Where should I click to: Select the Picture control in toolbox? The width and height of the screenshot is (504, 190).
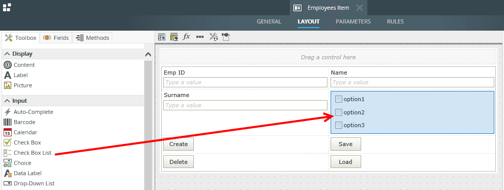pos(23,85)
